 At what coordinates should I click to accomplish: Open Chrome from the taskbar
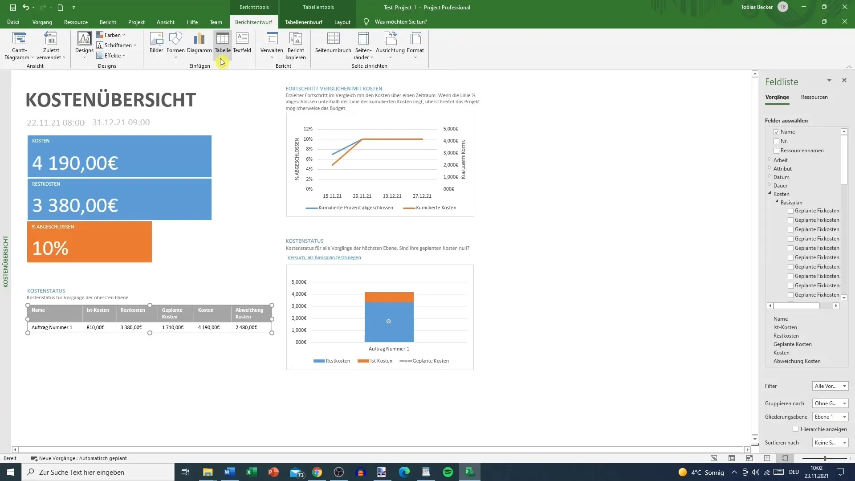[317, 472]
